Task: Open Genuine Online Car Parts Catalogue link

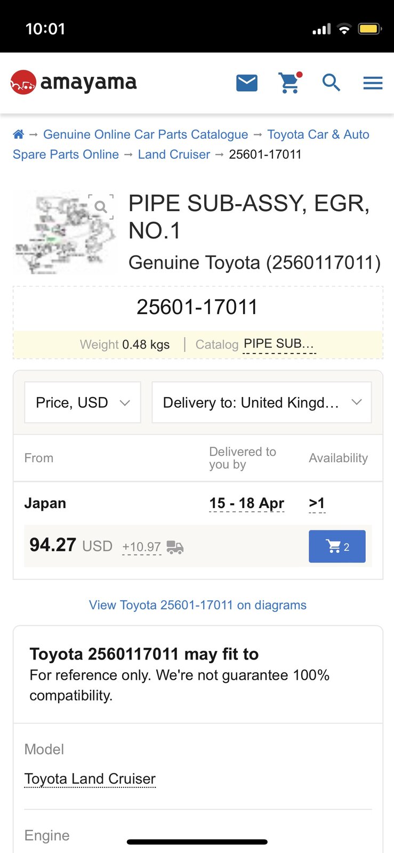Action: point(146,134)
